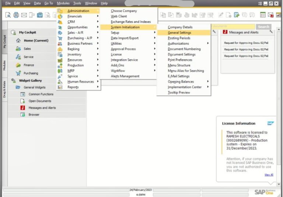The image size is (283, 197).
Task: Expand the Reports submenu arrow
Action: pos(98,87)
